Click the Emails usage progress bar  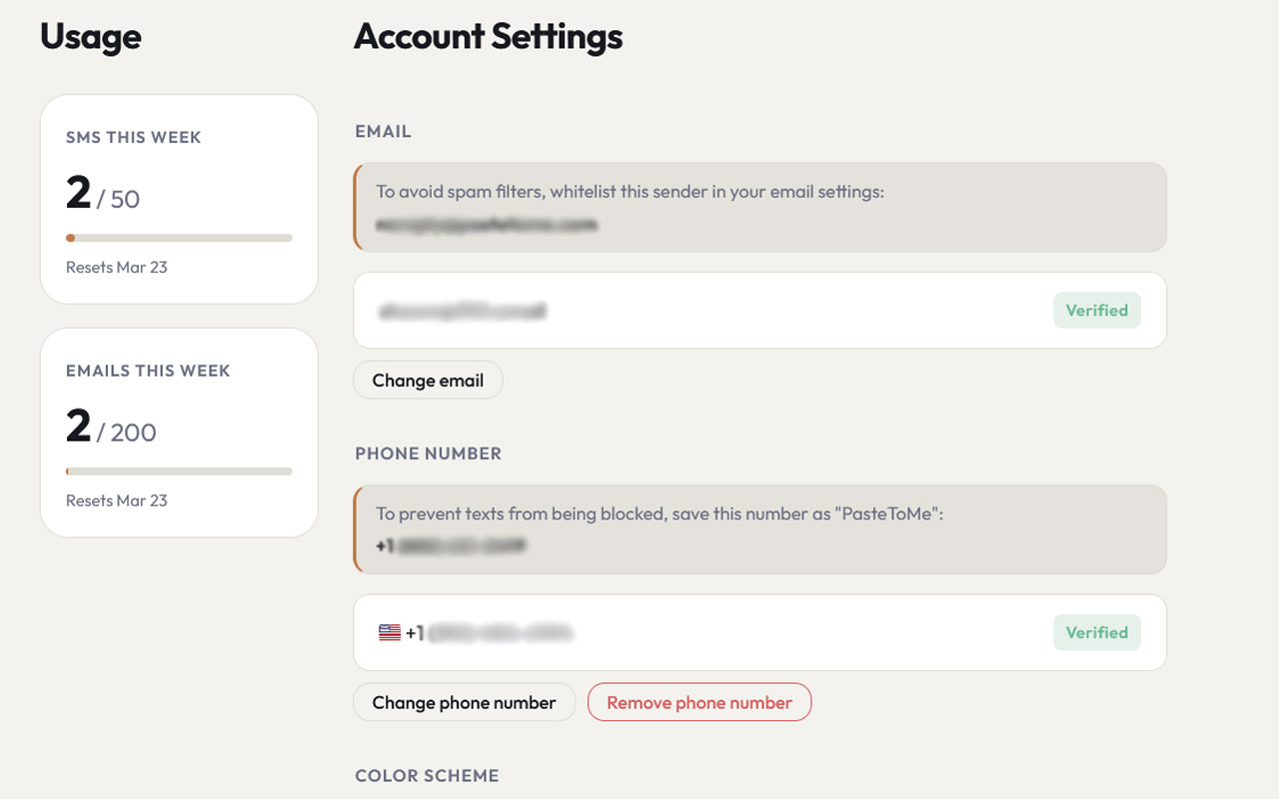[x=179, y=471]
